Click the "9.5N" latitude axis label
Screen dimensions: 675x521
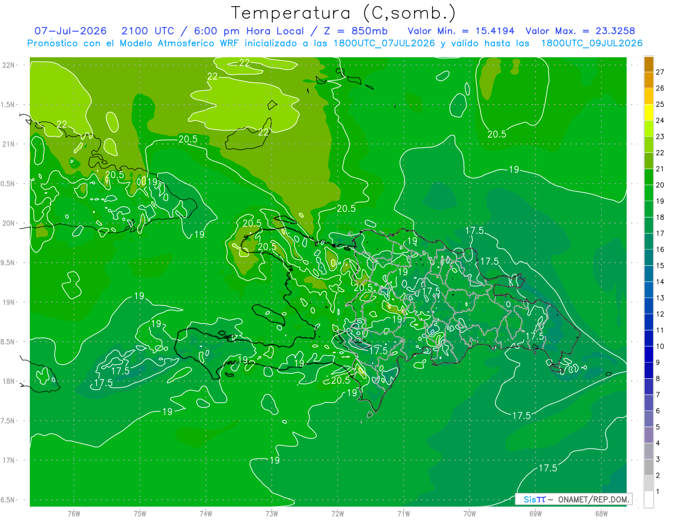(x=8, y=262)
